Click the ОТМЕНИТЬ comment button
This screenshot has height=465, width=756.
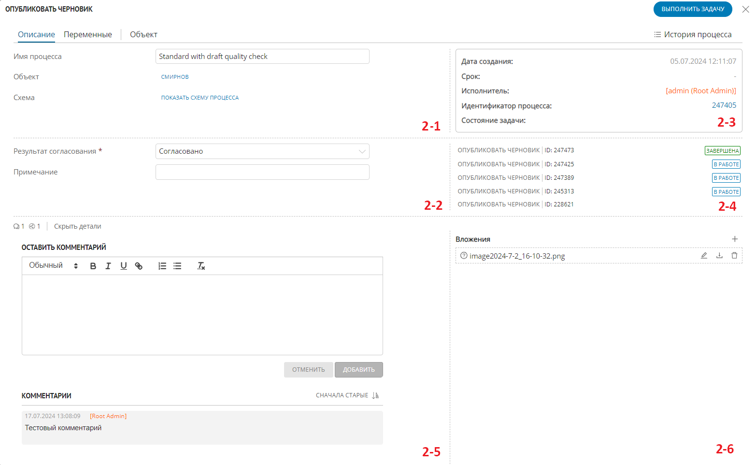(x=309, y=370)
